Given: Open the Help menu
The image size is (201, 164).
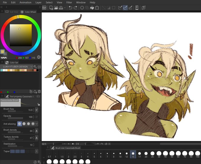Looking at the screenshot, I should pyautogui.click(x=93, y=2).
